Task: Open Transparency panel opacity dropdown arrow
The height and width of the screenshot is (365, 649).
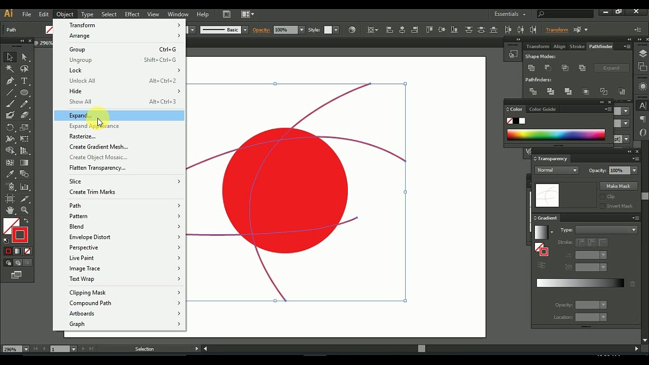Action: [x=634, y=170]
